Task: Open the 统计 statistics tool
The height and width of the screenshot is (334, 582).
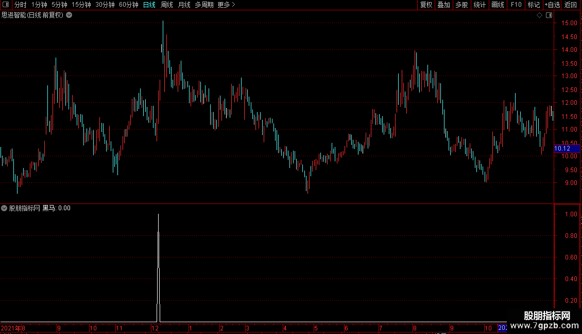Action: 480,5
